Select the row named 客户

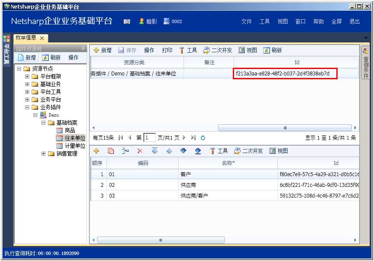225,174
